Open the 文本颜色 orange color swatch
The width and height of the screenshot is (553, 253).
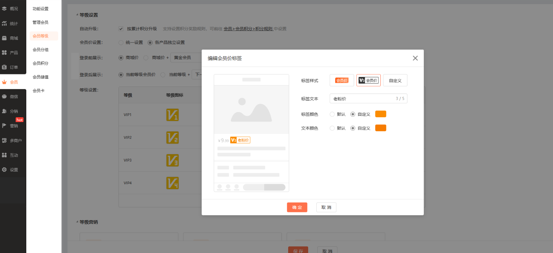[x=380, y=128]
